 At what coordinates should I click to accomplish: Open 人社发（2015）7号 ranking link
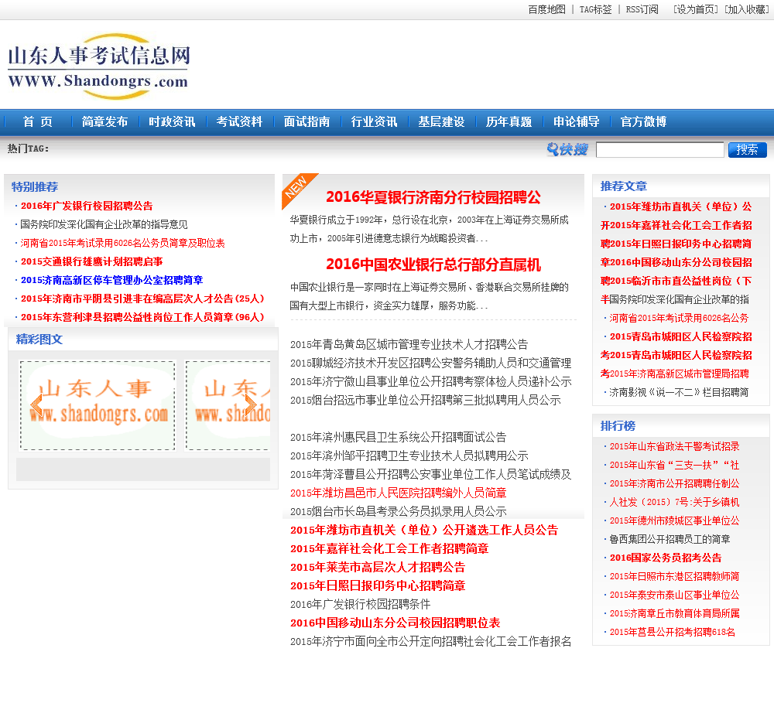tap(674, 502)
